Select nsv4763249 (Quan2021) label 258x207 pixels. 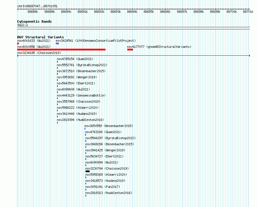[103, 132]
